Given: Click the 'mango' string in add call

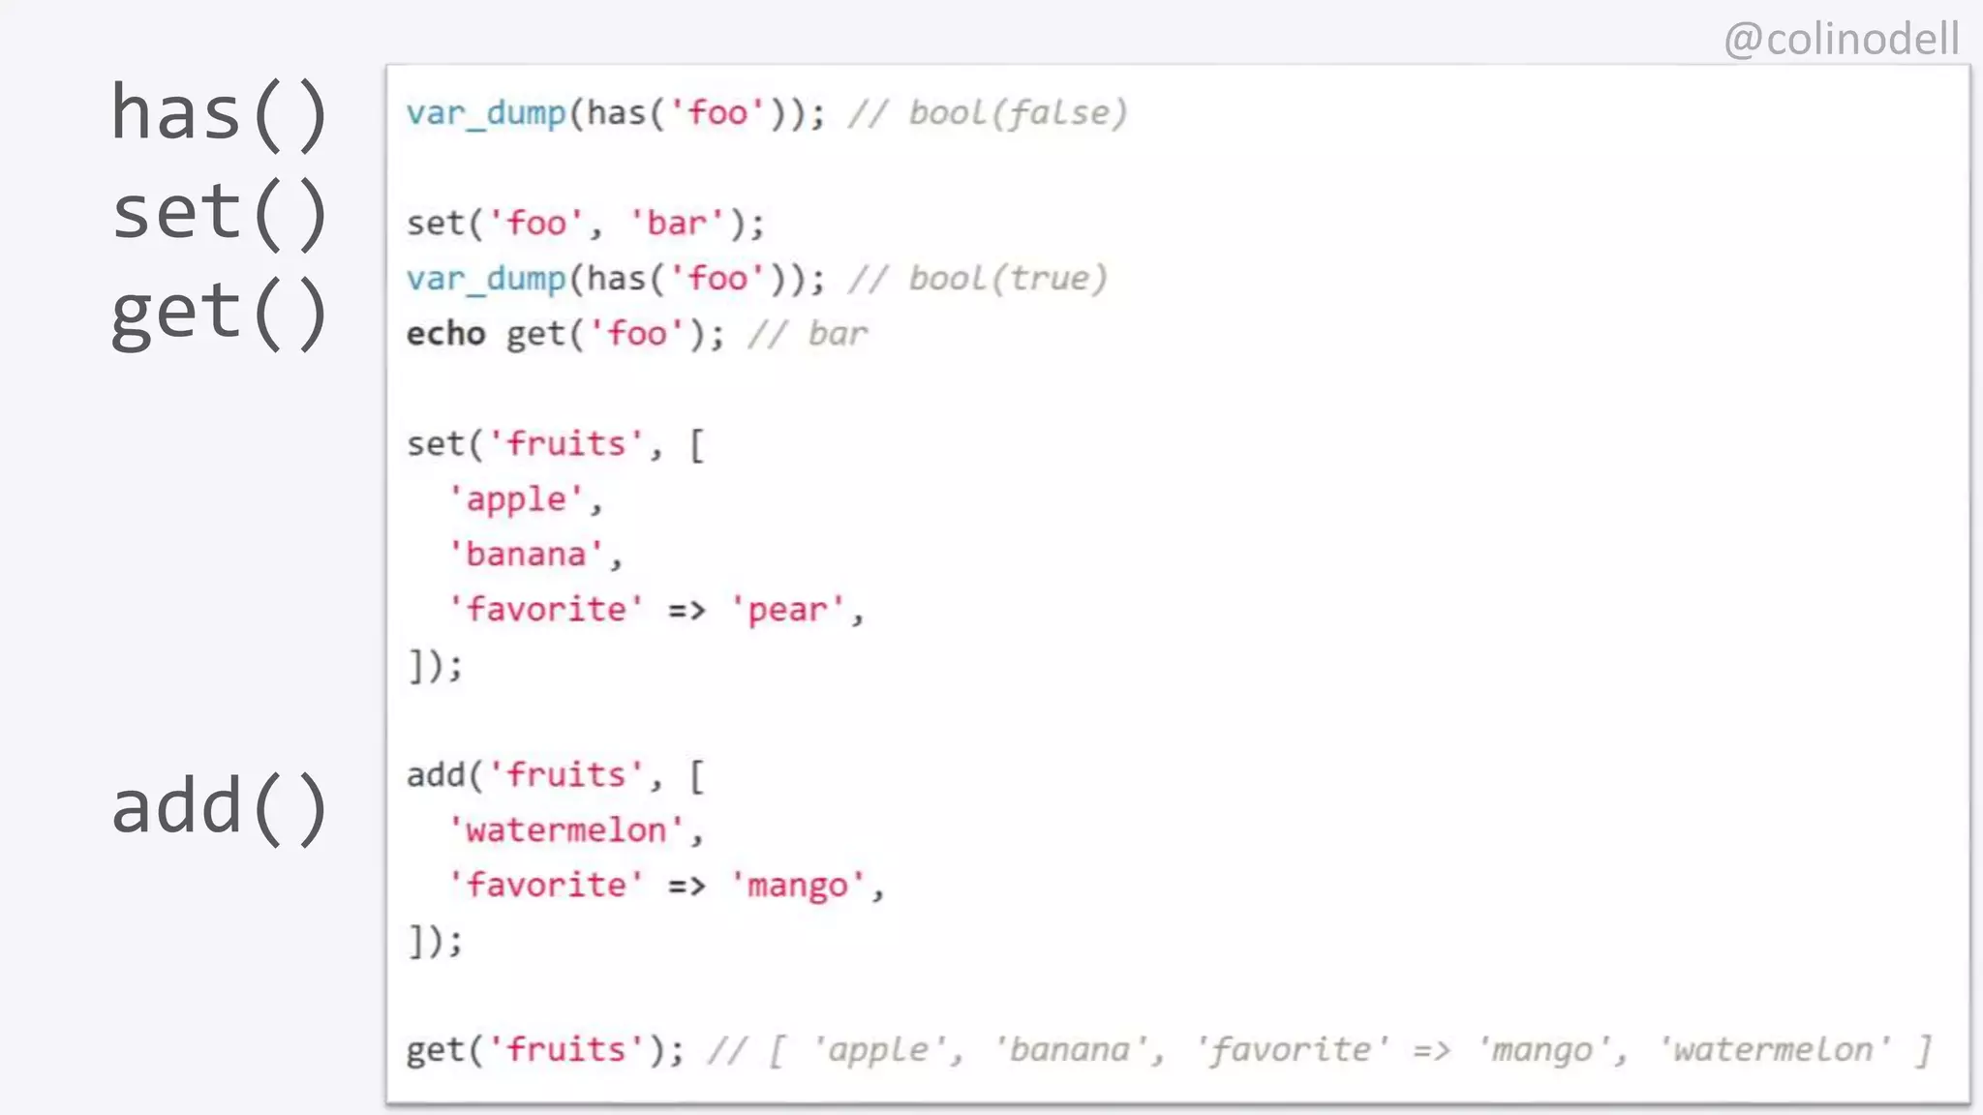Looking at the screenshot, I should pyautogui.click(x=797, y=886).
